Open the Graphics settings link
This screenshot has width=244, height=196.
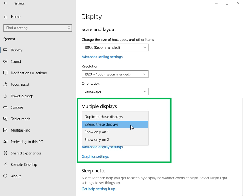(95, 156)
